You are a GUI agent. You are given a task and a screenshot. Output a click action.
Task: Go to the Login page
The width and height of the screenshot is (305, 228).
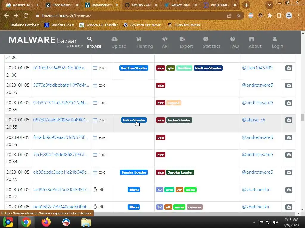277,42
